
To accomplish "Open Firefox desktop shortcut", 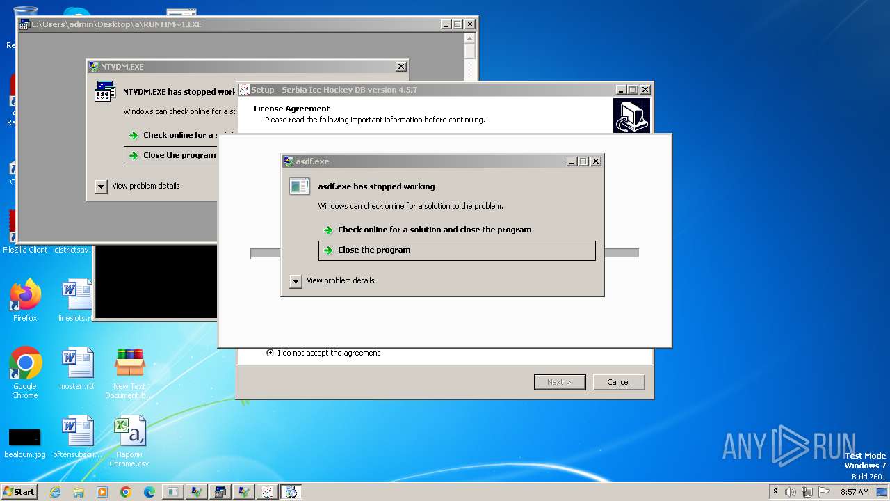I will pos(25,301).
